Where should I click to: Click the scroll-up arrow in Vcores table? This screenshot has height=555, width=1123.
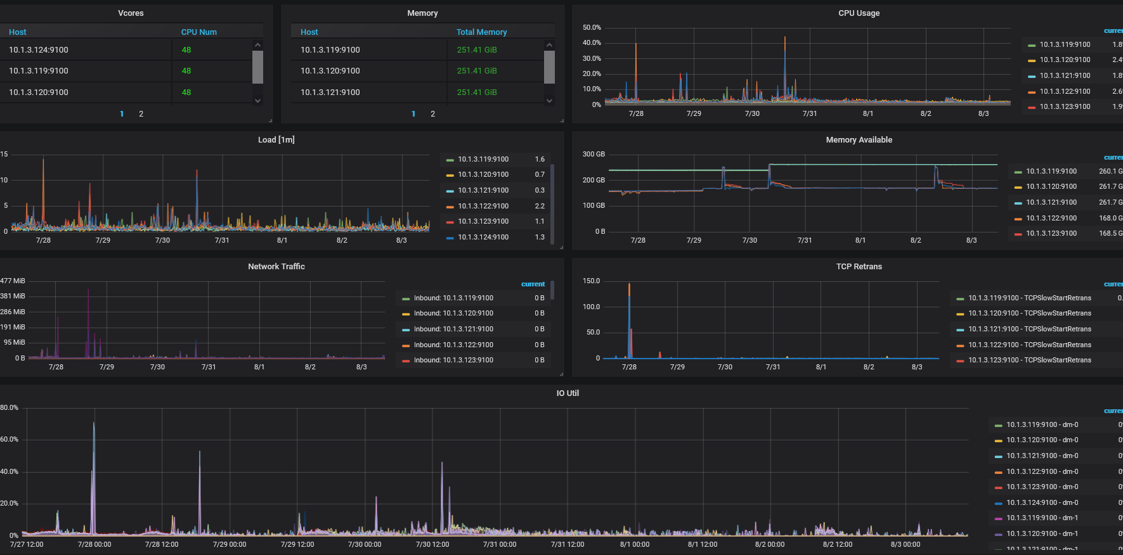point(257,45)
